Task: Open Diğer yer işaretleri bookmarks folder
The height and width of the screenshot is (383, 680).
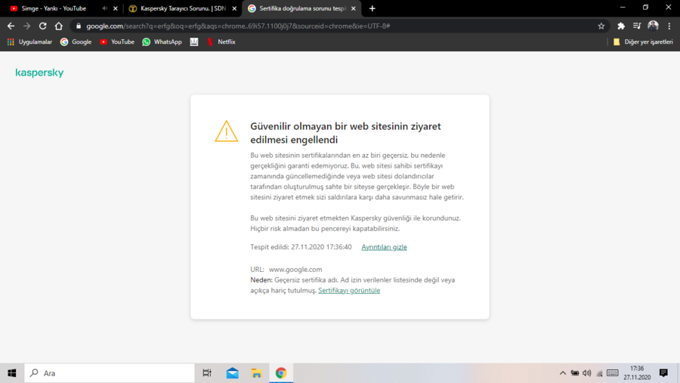Action: pos(643,42)
